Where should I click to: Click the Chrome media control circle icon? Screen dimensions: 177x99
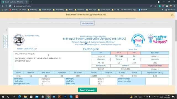click(159, 2)
